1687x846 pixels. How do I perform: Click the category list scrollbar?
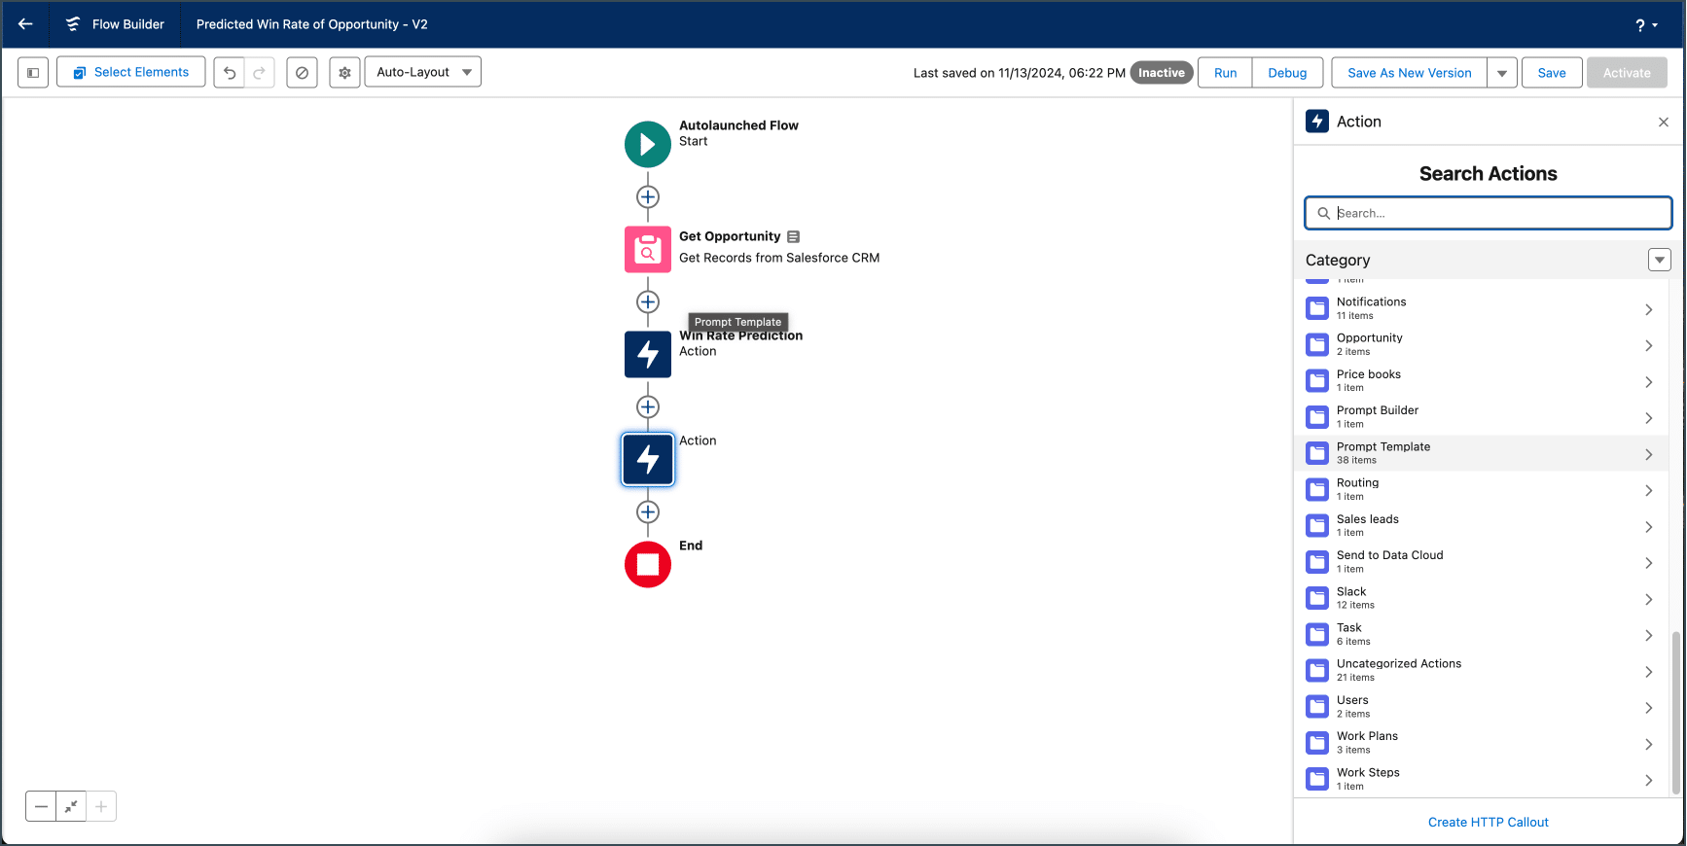(x=1675, y=712)
